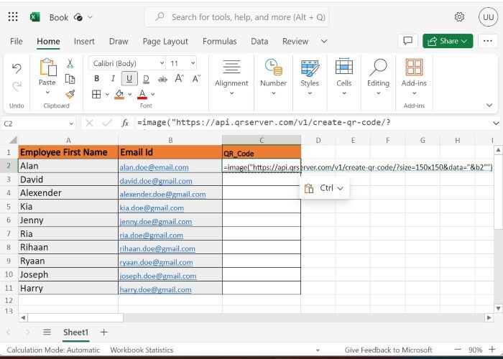This screenshot has height=359, width=503.
Task: Open the alan.doe@email.com link
Action: point(154,167)
